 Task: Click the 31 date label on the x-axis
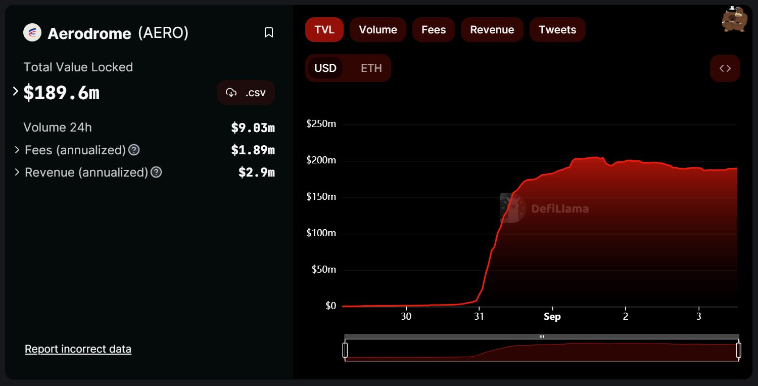click(479, 317)
